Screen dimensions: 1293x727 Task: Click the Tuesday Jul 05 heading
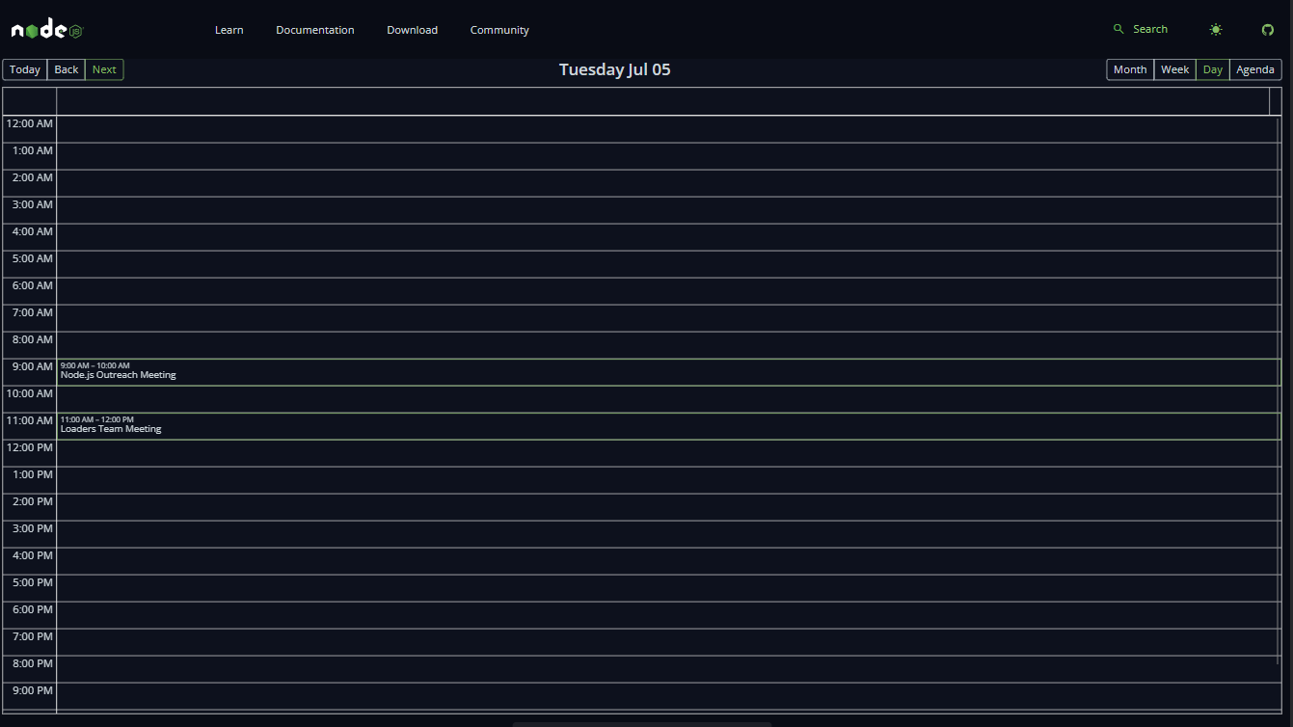tap(615, 69)
